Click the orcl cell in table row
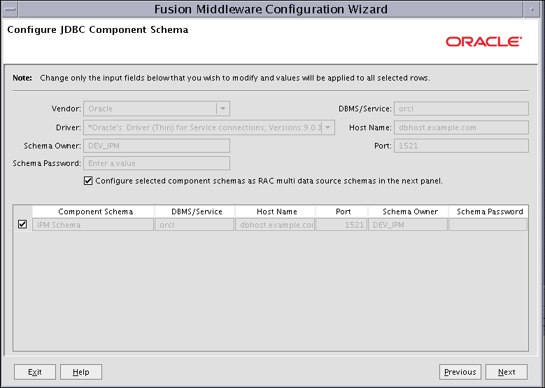Viewport: 545px width, 388px height. [x=194, y=225]
